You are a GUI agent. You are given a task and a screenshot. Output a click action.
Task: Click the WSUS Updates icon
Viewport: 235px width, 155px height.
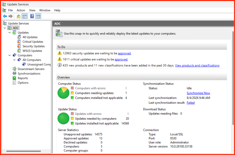tap(19, 51)
